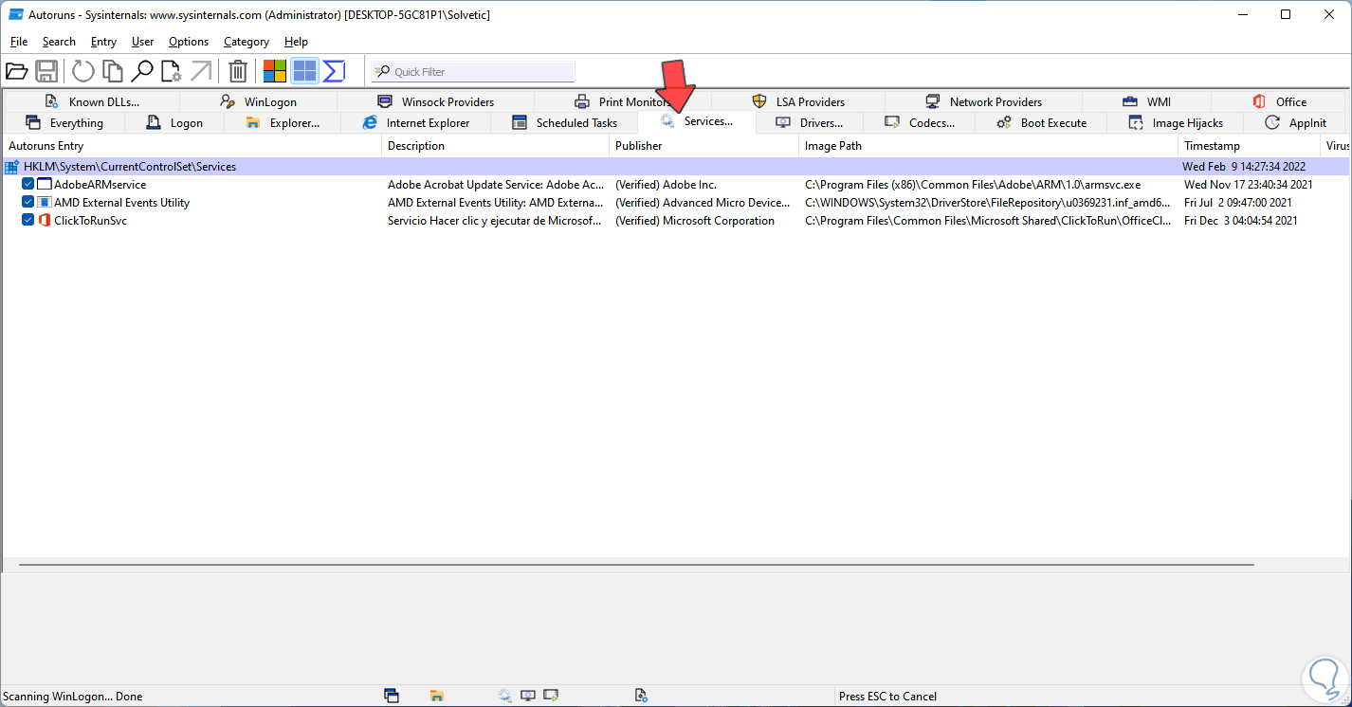Image resolution: width=1352 pixels, height=707 pixels.
Task: Switch to the WinLogon tab
Action: pos(258,101)
